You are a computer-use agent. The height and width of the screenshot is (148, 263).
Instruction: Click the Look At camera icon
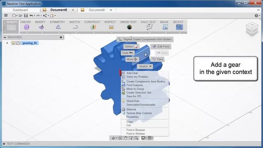[x=120, y=138]
